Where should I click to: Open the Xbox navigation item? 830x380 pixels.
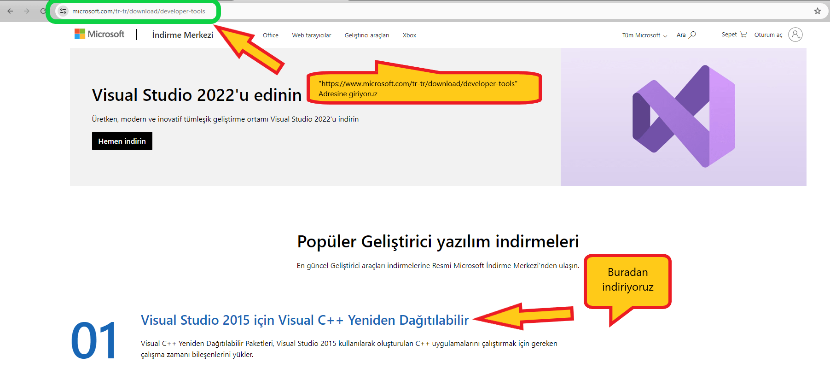coord(409,35)
